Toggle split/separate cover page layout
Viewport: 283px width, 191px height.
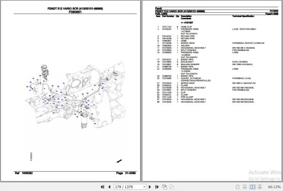click(260, 187)
